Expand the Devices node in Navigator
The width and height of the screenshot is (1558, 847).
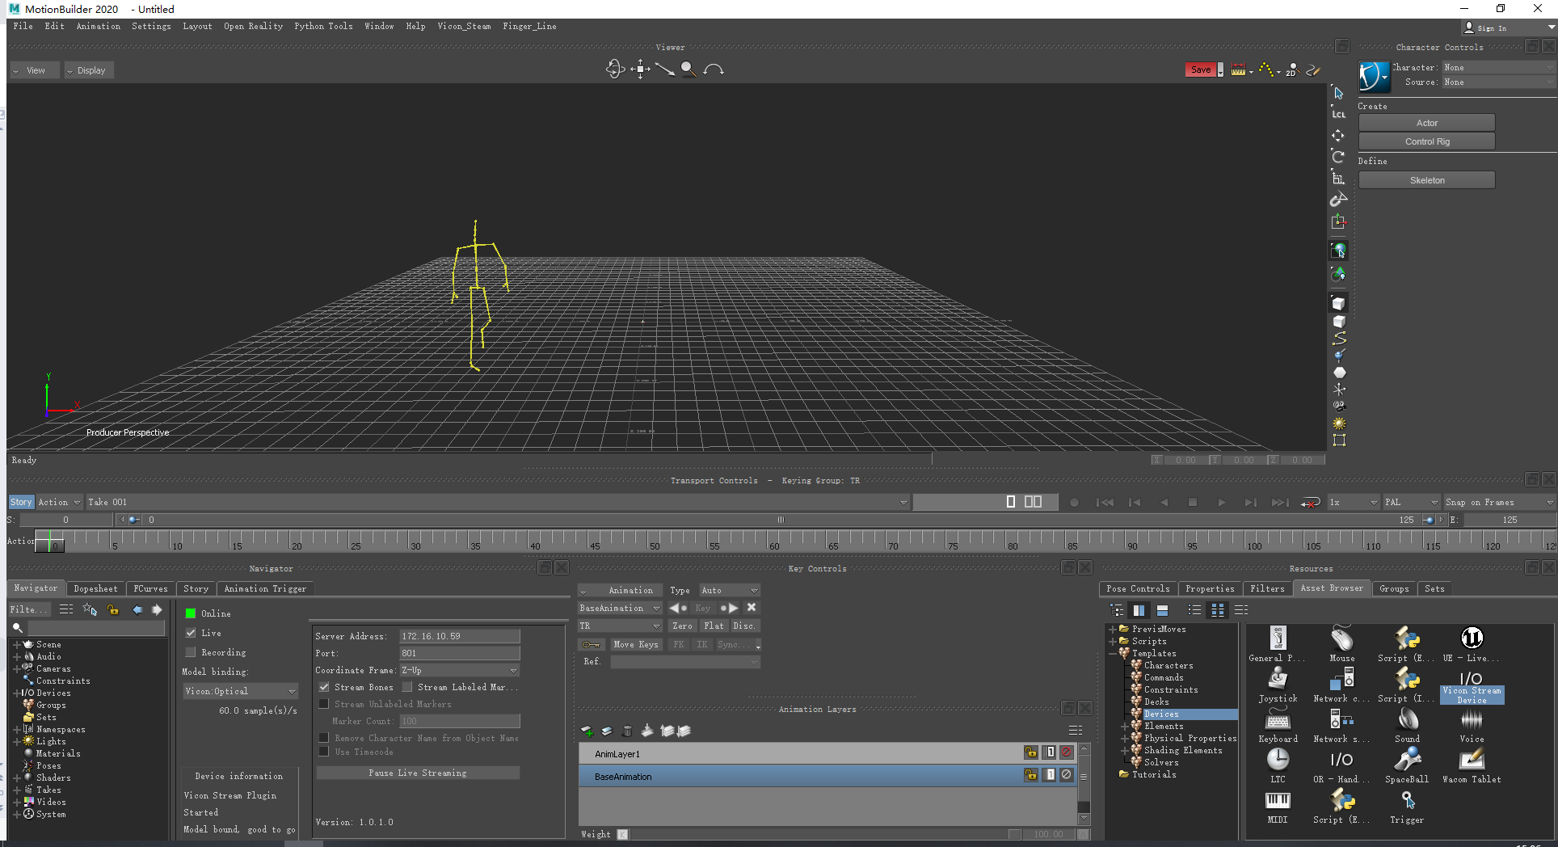17,693
